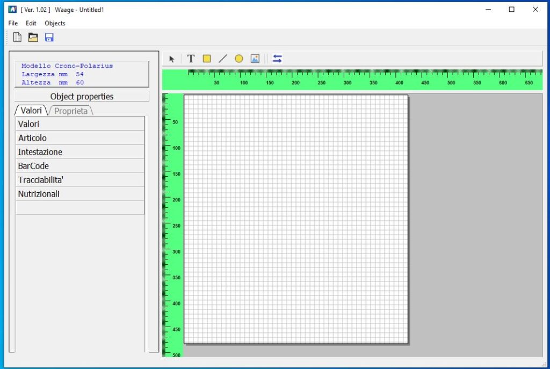The width and height of the screenshot is (550, 369).
Task: Click the Open folder icon
Action: click(x=33, y=38)
